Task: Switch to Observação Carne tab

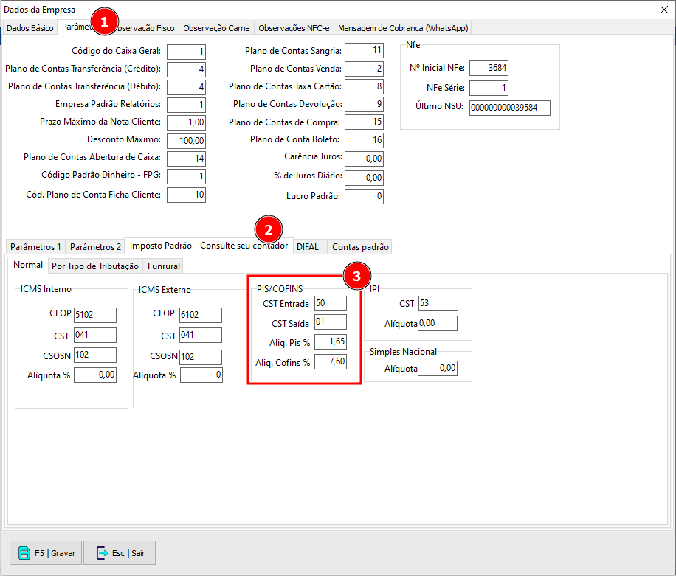Action: click(216, 28)
